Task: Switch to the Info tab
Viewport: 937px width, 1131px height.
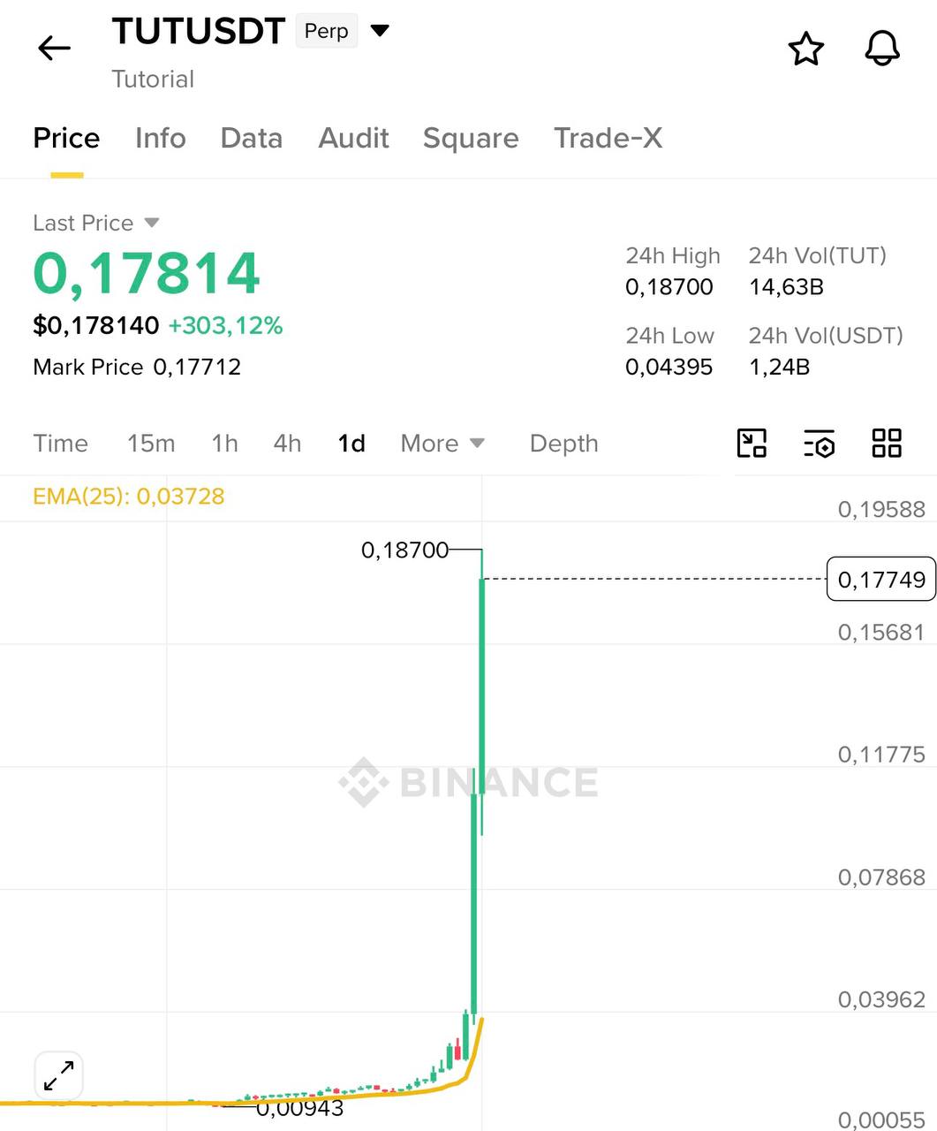Action: coord(161,138)
